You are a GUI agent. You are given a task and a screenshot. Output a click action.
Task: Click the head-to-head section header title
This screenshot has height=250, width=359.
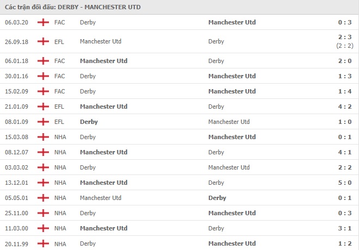[72, 7]
